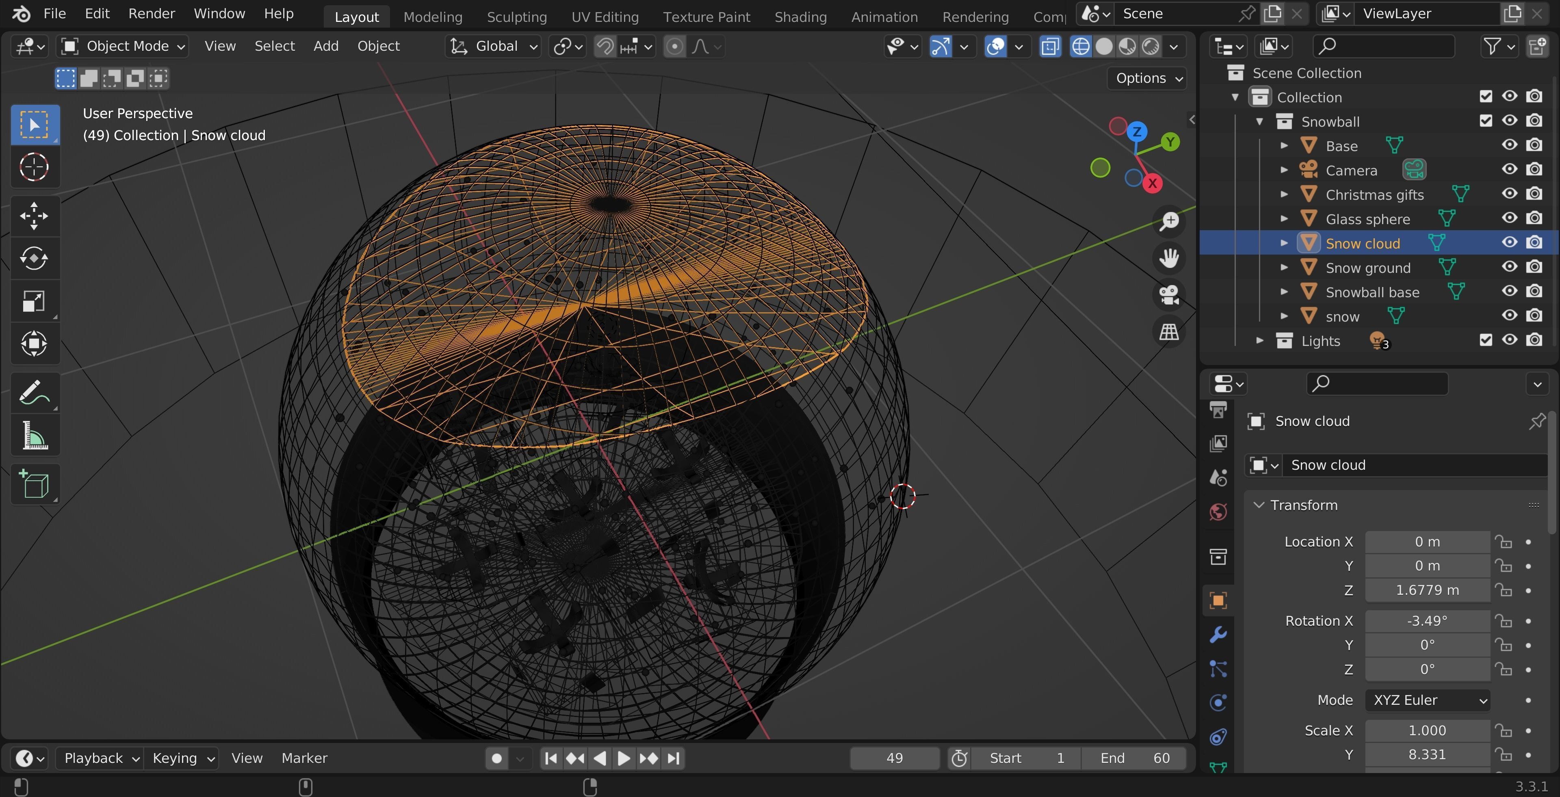Screen dimensions: 1560x797
Task: Expand the Lights collection
Action: (x=1260, y=341)
